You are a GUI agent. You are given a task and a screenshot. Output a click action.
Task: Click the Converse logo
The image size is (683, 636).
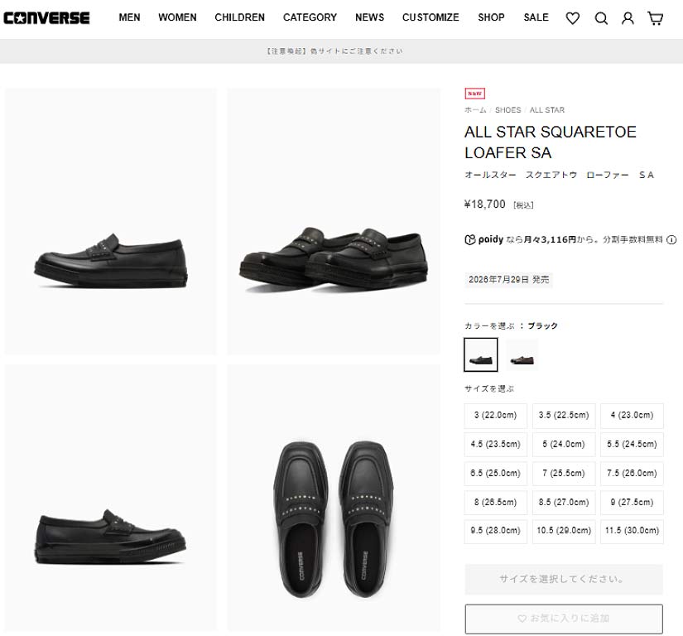(x=46, y=18)
